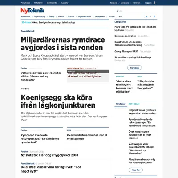Click the Fler jobb button

pos(134,68)
